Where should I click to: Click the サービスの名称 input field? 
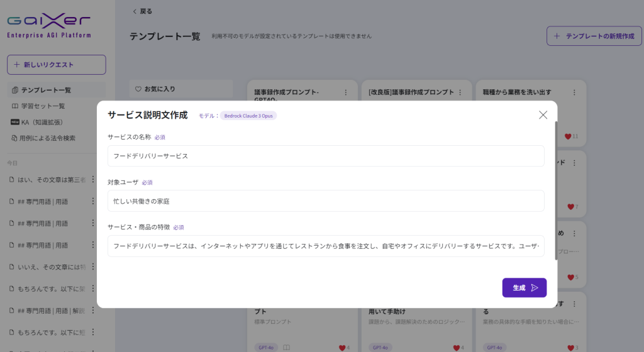click(326, 156)
